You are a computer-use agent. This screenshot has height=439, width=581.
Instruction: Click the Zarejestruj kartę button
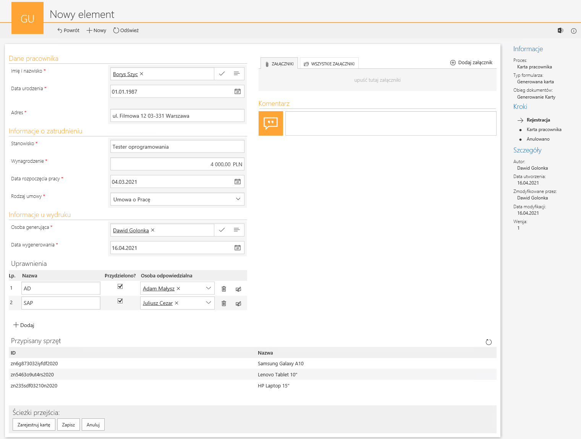point(34,424)
